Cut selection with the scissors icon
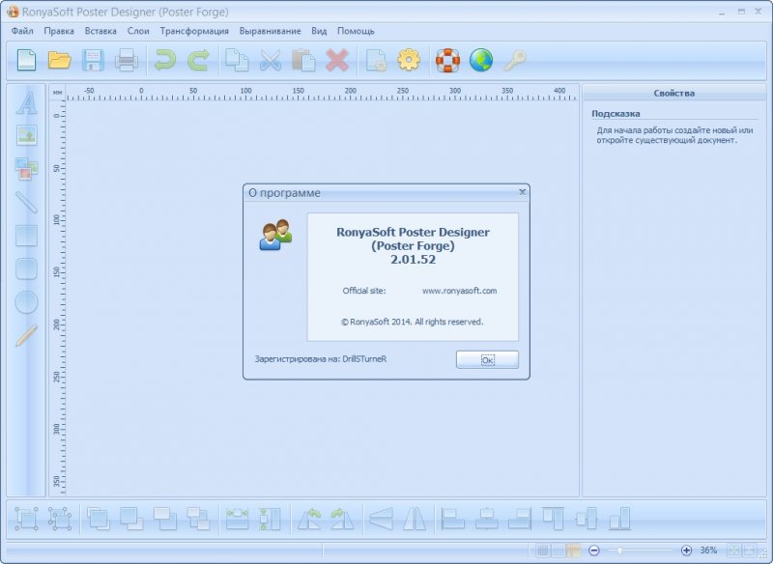 [271, 61]
